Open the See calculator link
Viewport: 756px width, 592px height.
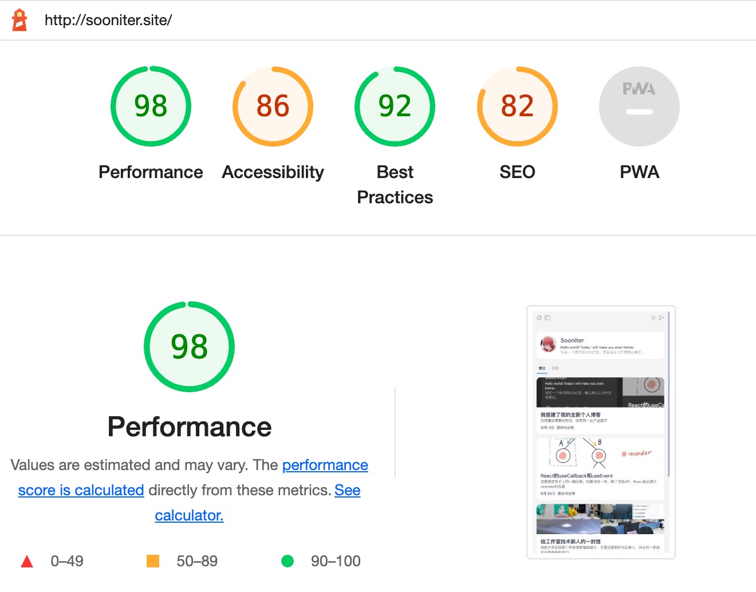coord(258,503)
